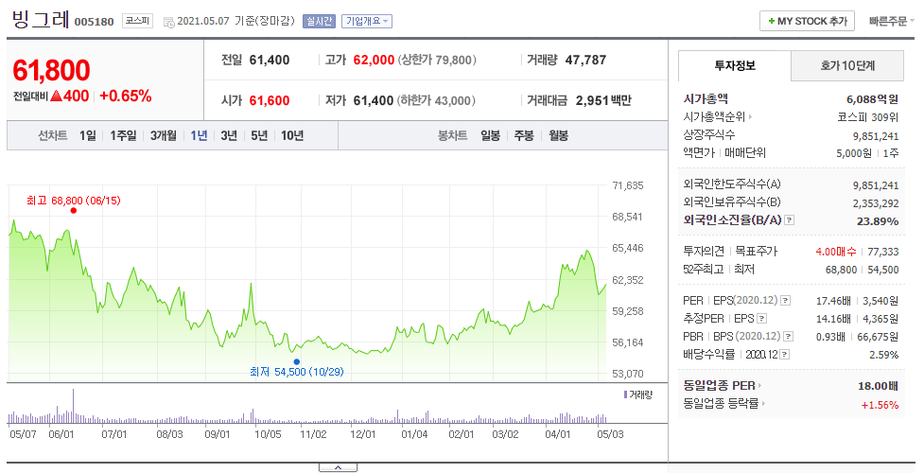Click the +0.65% change rate
Screen dimensions: 924x473
pyautogui.click(x=126, y=96)
